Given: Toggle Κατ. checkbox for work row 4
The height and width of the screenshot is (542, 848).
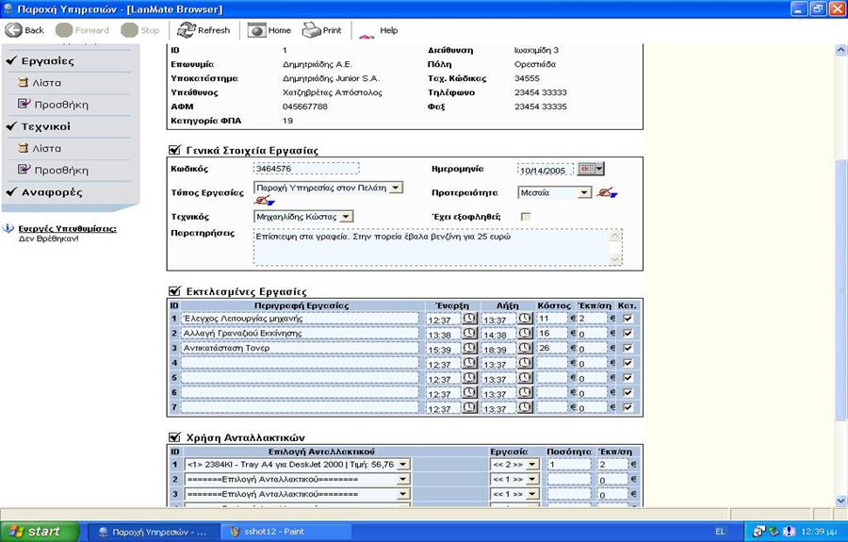Looking at the screenshot, I should click(x=628, y=362).
